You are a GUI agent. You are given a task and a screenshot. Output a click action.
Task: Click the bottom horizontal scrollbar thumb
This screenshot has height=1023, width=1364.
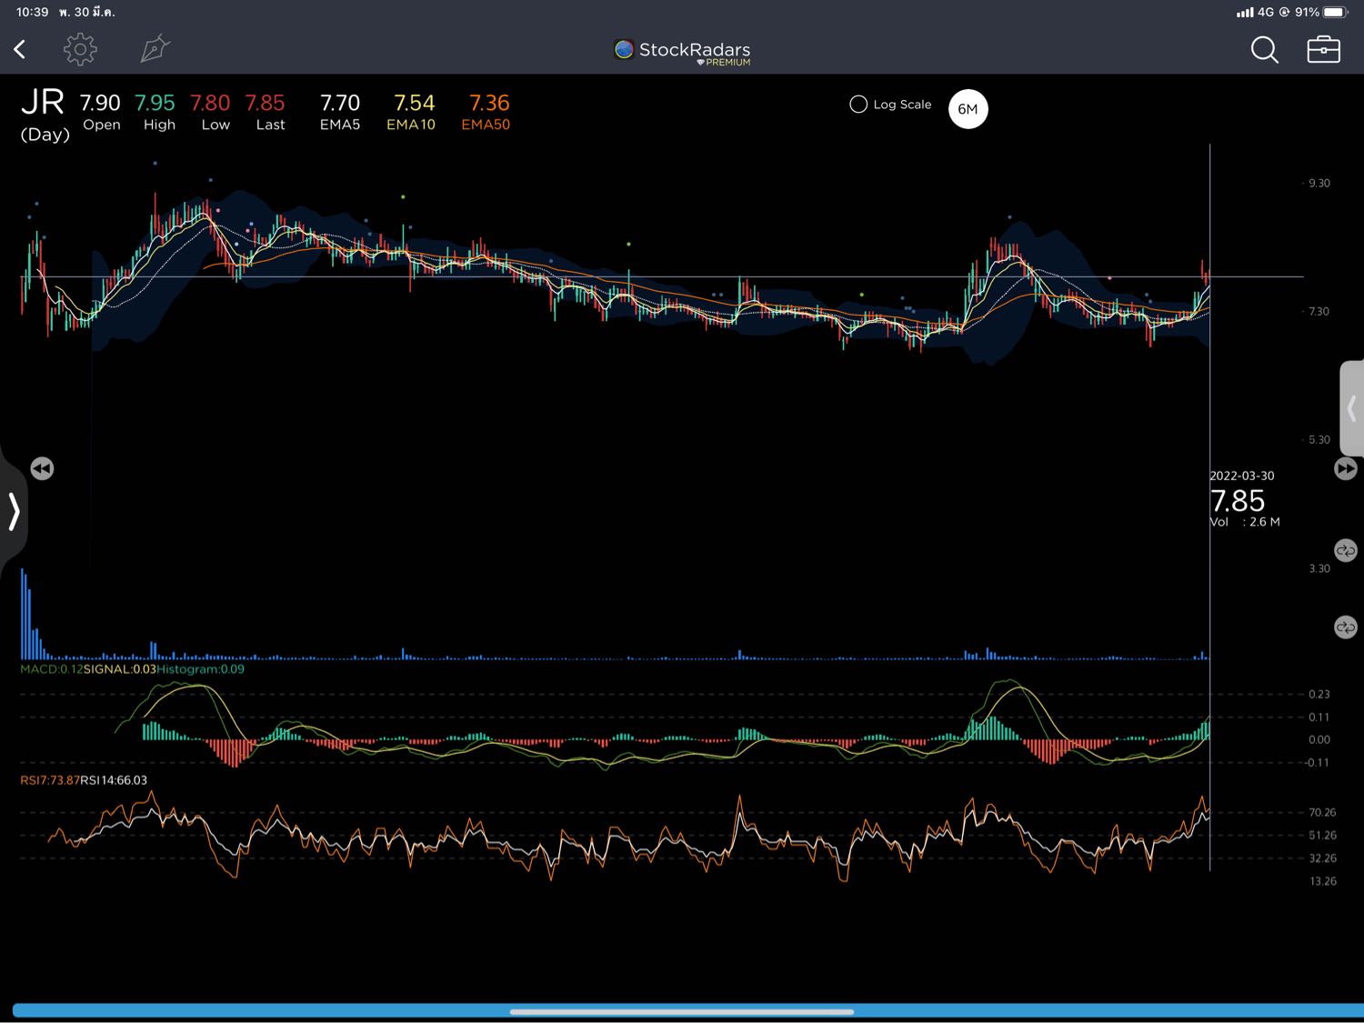coord(682,1011)
